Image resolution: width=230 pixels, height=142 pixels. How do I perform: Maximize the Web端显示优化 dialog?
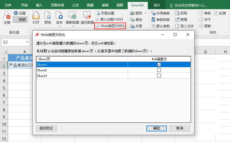point(175,35)
